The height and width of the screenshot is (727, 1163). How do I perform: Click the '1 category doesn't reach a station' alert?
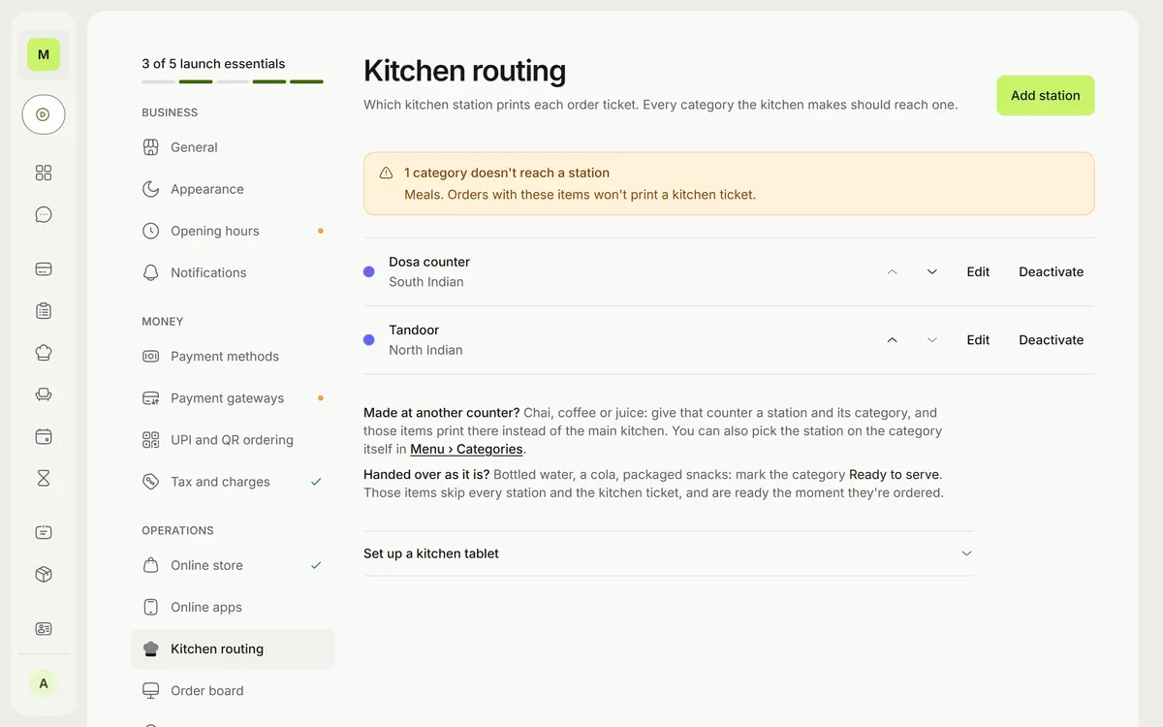[x=729, y=183]
